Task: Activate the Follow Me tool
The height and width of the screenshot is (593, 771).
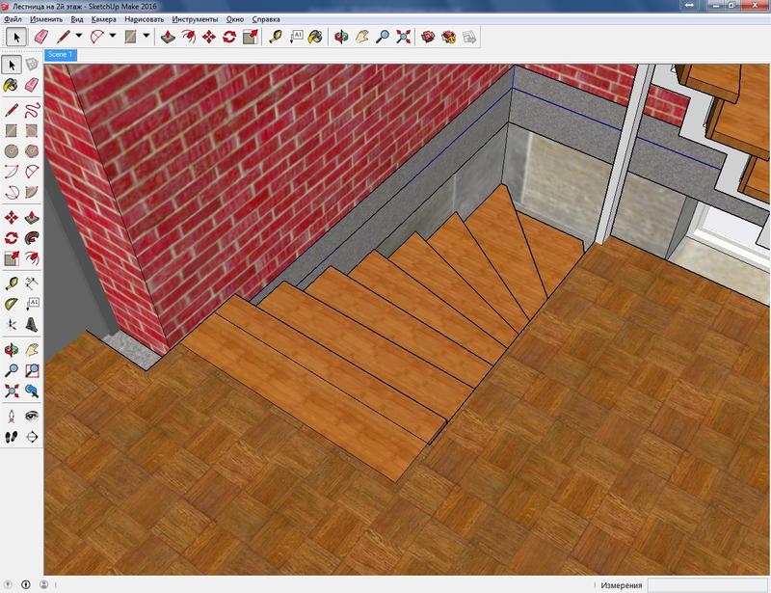Action: pyautogui.click(x=32, y=238)
